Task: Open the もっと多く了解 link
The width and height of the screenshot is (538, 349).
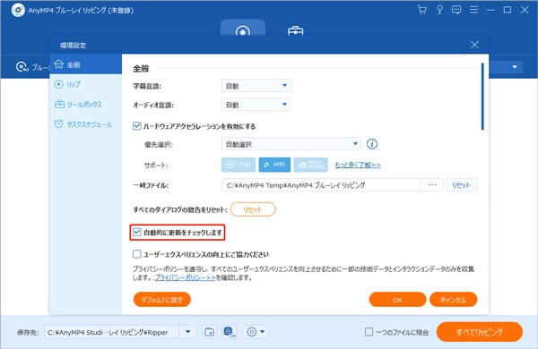Action: pos(358,165)
